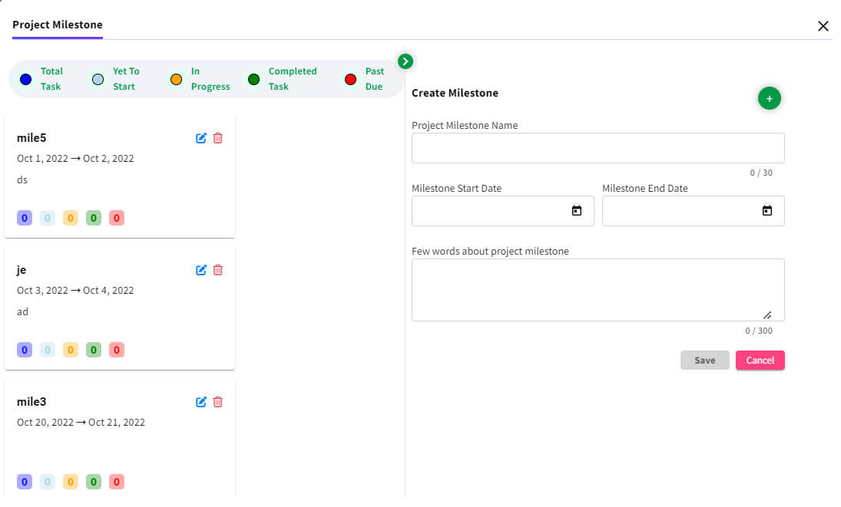
Task: Click the yellow In Progress count badge on mile5
Action: point(70,218)
